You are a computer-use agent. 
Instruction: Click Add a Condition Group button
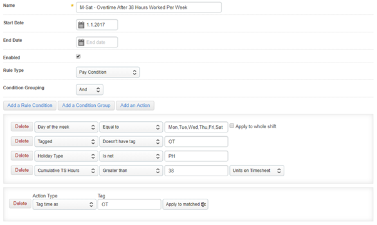(86, 106)
